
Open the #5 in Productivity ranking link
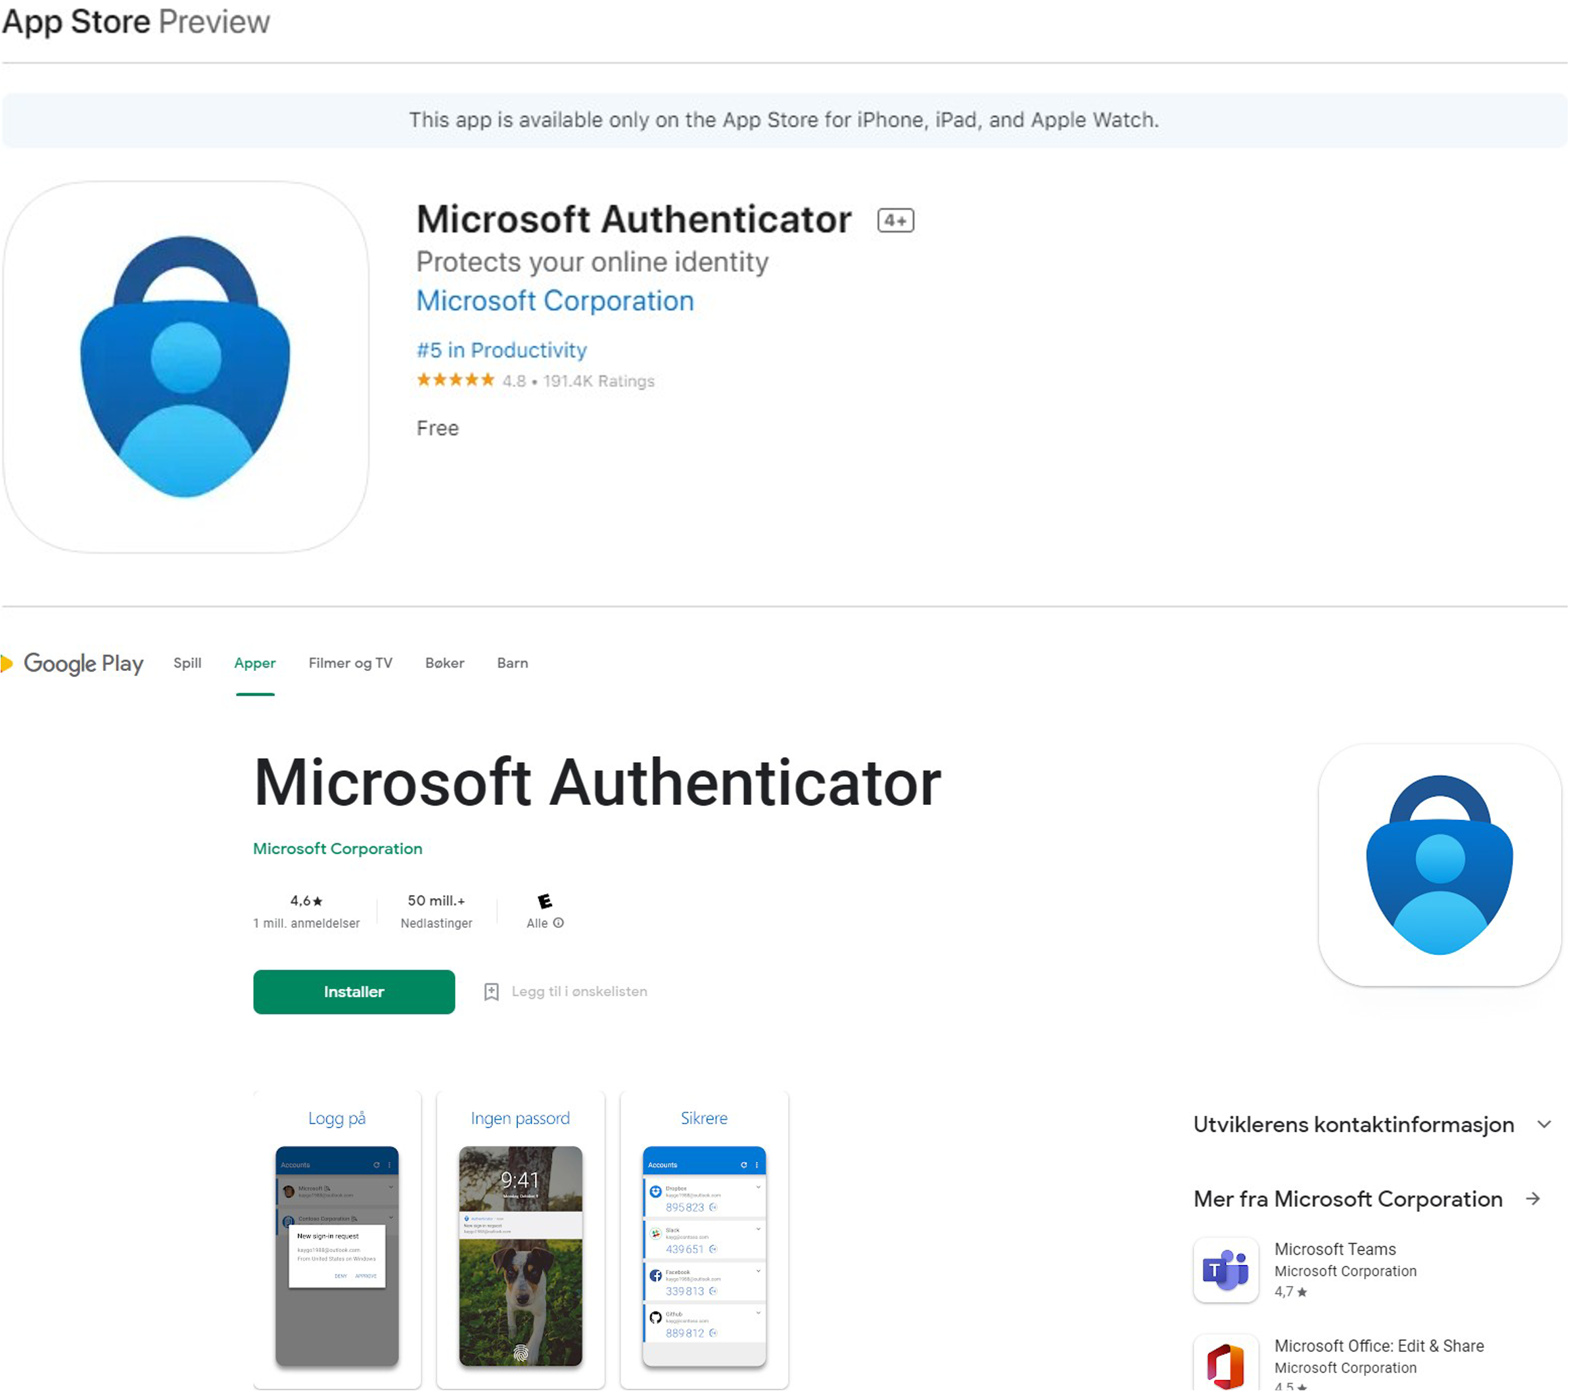[502, 350]
